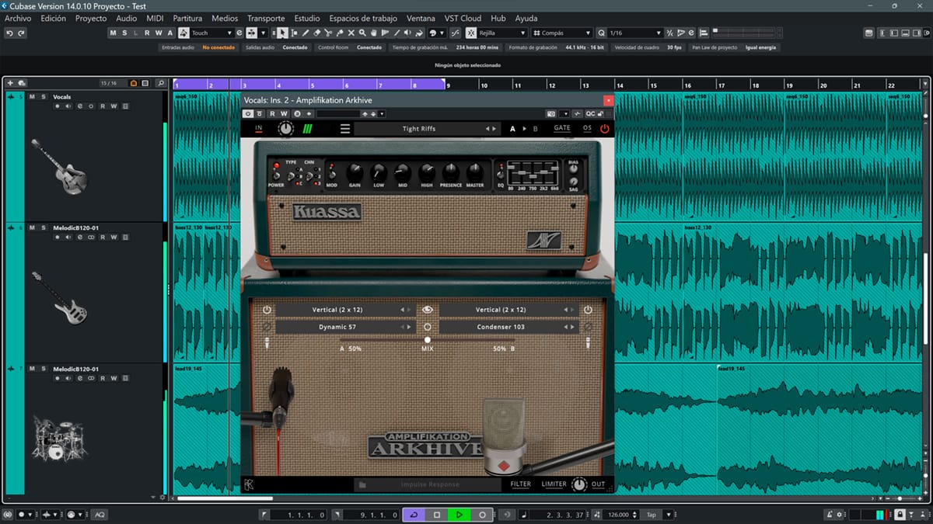The image size is (933, 524).
Task: Select the Play speaker tool
Action: 407,33
